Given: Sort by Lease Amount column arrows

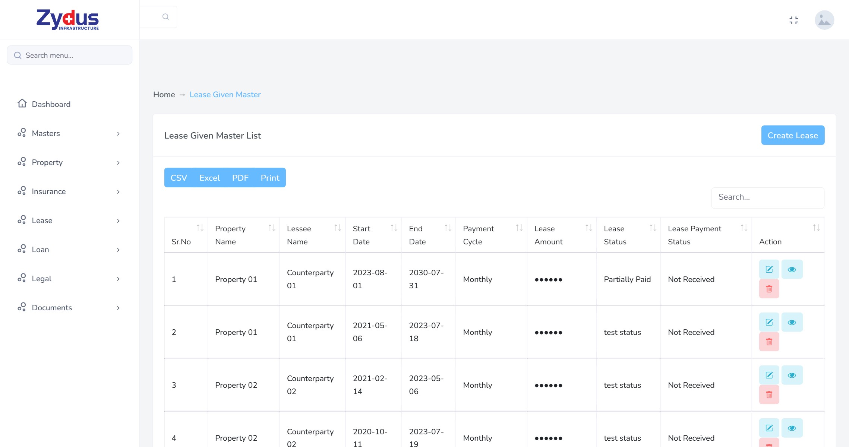Looking at the screenshot, I should click(589, 228).
